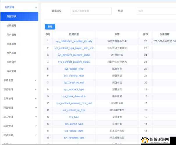Select the 合同质保期 label cell
Screen dimensions: 176x145
(x=117, y=103)
